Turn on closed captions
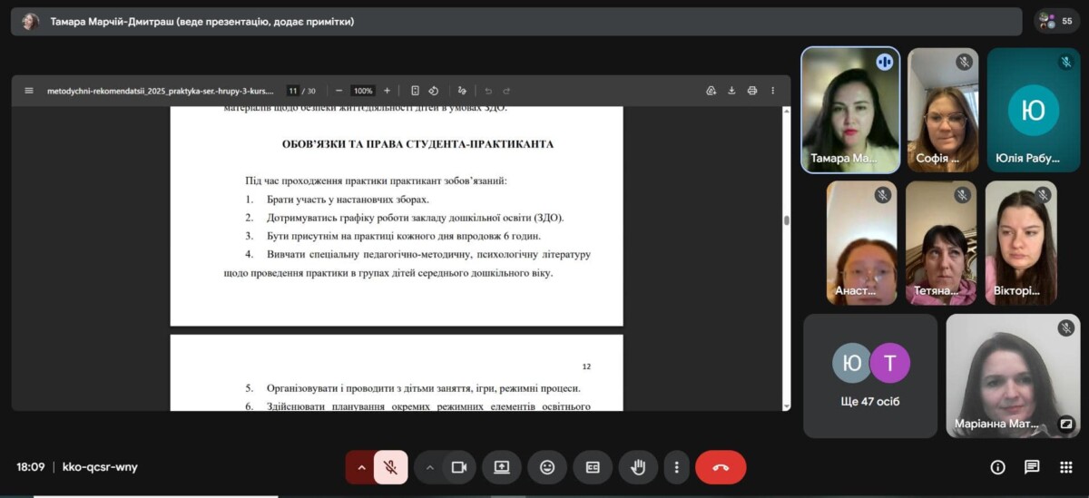This screenshot has height=498, width=1089. (593, 467)
